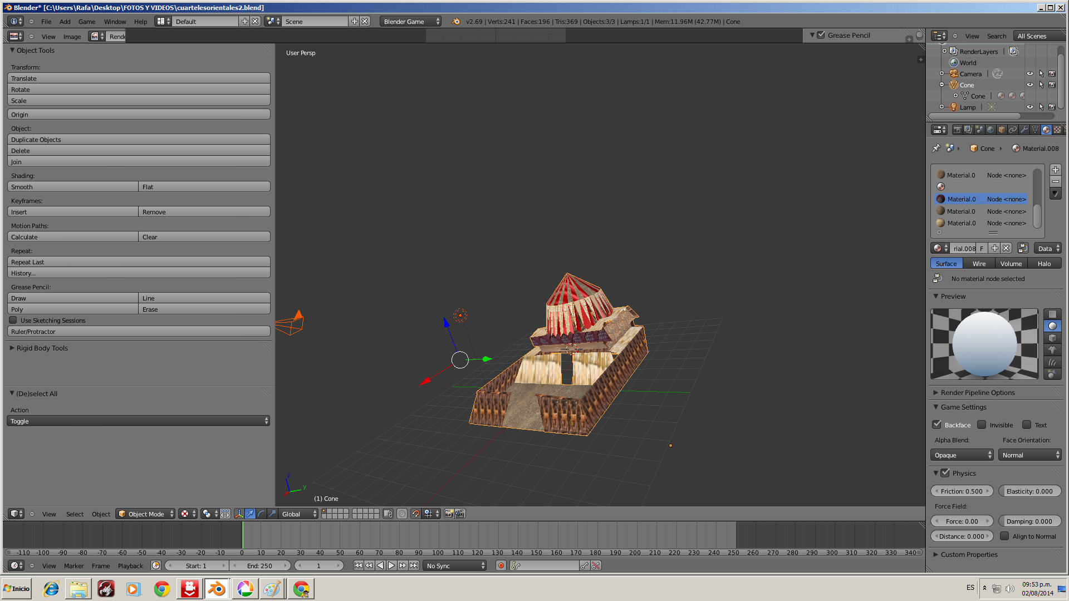1069x601 pixels.
Task: Click the Friction value slider field
Action: point(962,491)
